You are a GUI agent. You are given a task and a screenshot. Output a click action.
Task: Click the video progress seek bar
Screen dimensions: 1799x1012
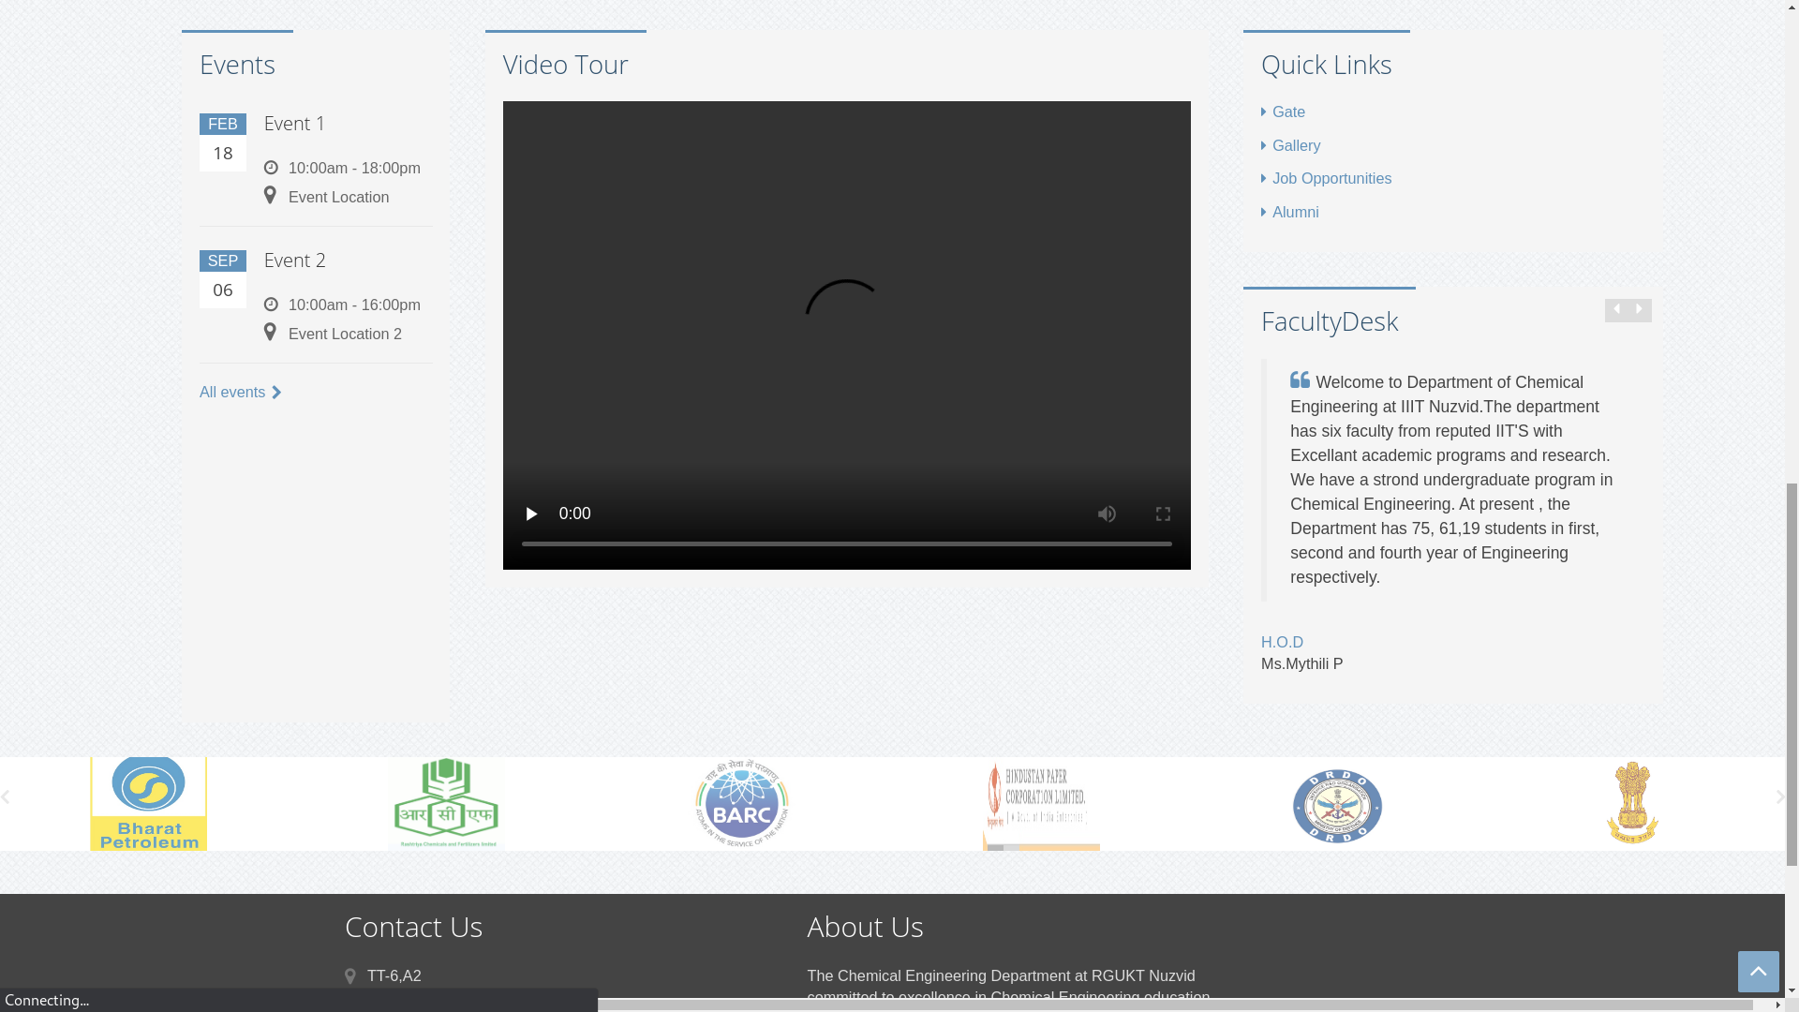[x=846, y=543]
